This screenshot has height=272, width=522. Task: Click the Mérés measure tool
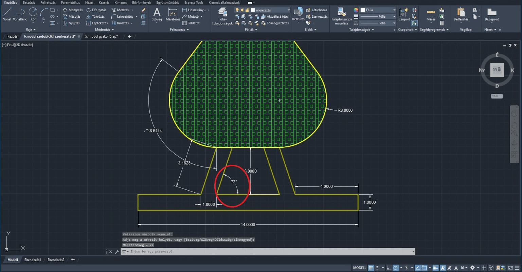431,15
